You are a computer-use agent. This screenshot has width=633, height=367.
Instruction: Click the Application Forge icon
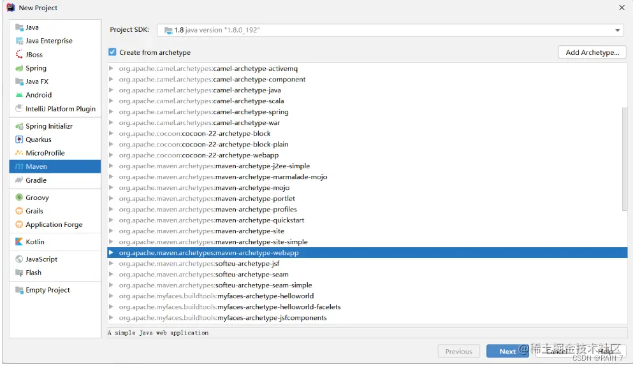point(19,224)
